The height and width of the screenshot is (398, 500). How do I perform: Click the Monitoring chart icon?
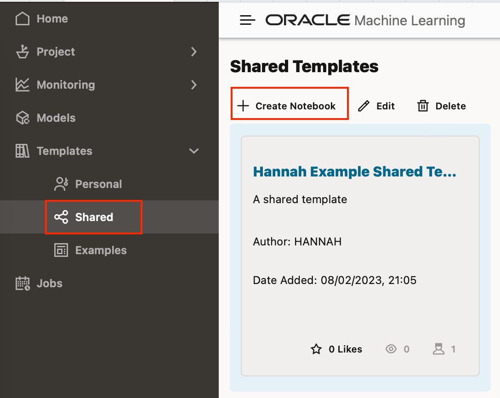[23, 85]
